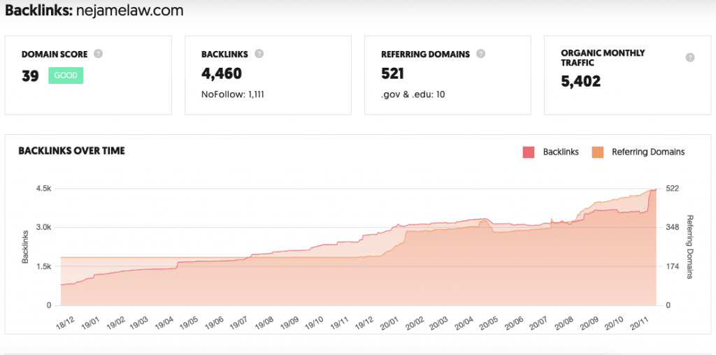
Task: Click the DOMAIN SCORE card title
Action: 55,55
